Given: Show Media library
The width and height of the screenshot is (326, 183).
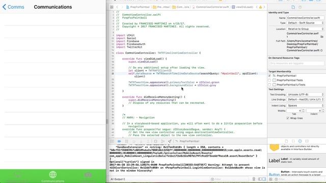Looking at the screenshot, I should pyautogui.click(x=307, y=141).
